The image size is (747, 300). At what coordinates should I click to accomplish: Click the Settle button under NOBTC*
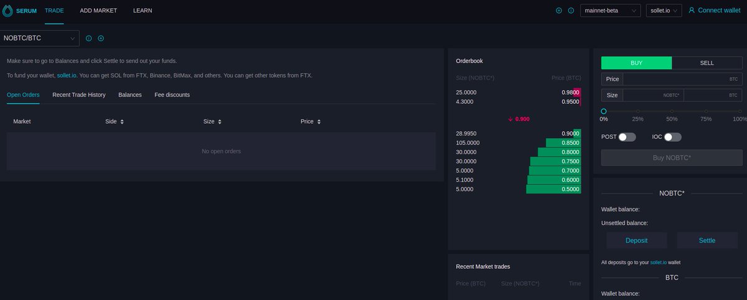point(707,240)
